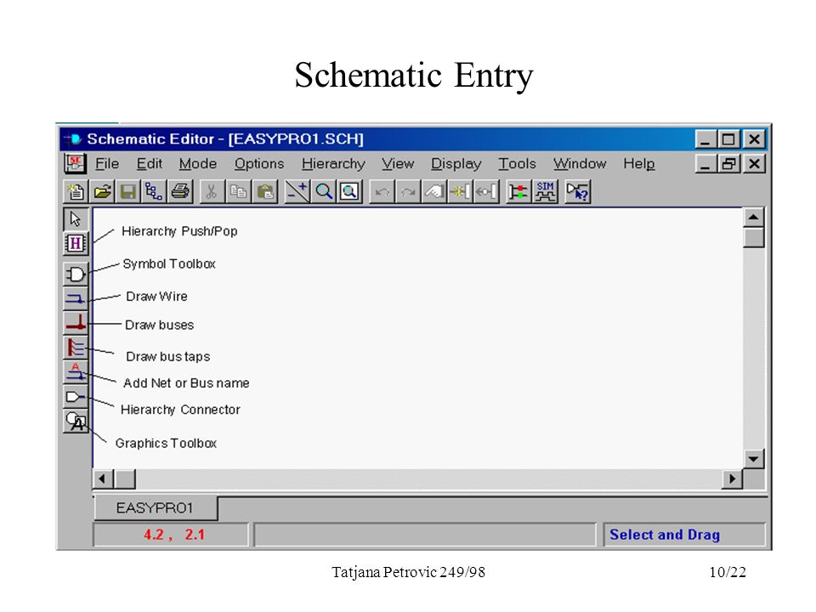This screenshot has height=612, width=816.
Task: Click the context help question-mark icon
Action: pos(578,191)
